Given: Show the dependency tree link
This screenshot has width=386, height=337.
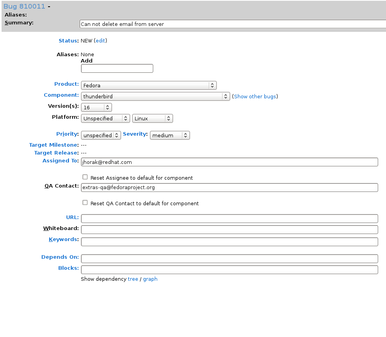Looking at the screenshot, I should coord(133,279).
